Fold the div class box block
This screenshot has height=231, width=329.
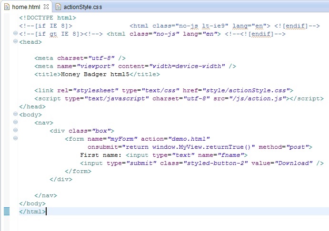coord(16,130)
